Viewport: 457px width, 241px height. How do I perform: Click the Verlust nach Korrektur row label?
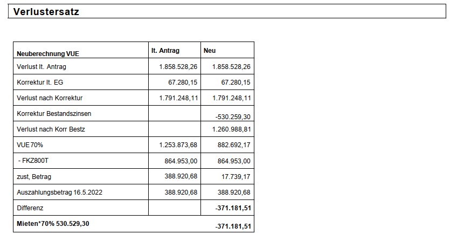click(50, 98)
